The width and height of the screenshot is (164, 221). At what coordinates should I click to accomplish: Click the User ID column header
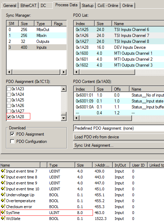tap(139, 165)
